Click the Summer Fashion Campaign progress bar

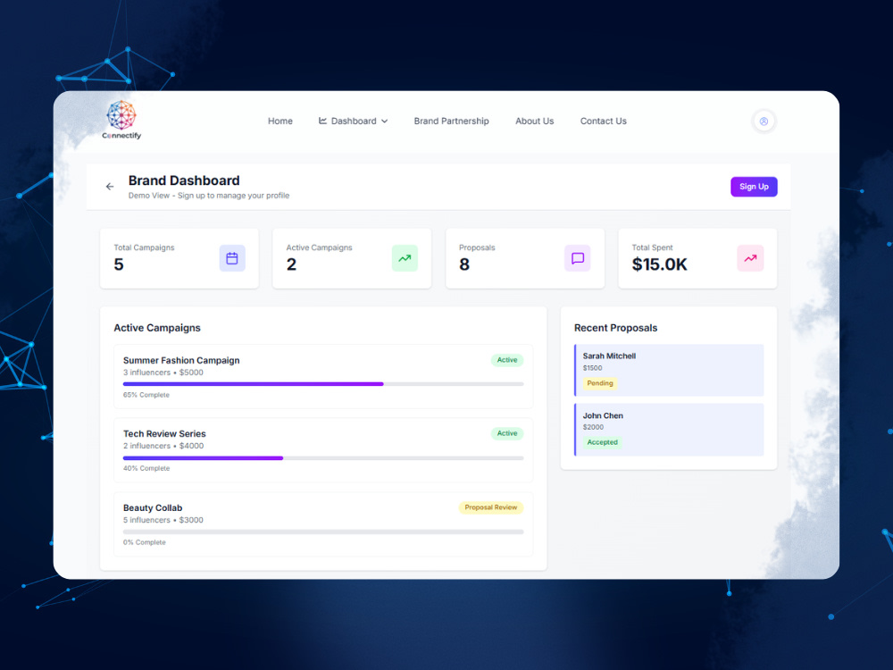323,384
